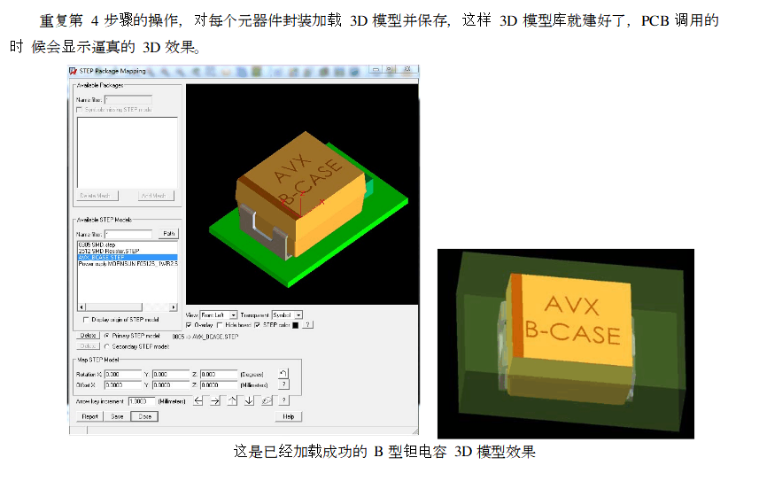Click Delete beside Secondary STEP model
The image size is (759, 481).
coord(88,346)
